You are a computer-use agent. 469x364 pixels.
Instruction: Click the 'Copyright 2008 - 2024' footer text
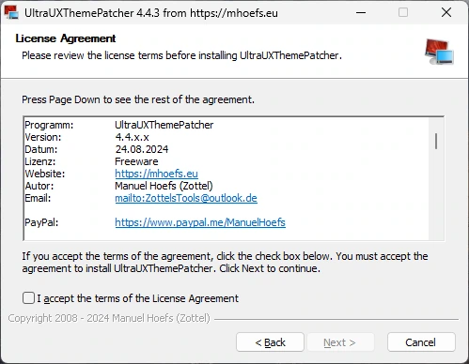coord(109,318)
